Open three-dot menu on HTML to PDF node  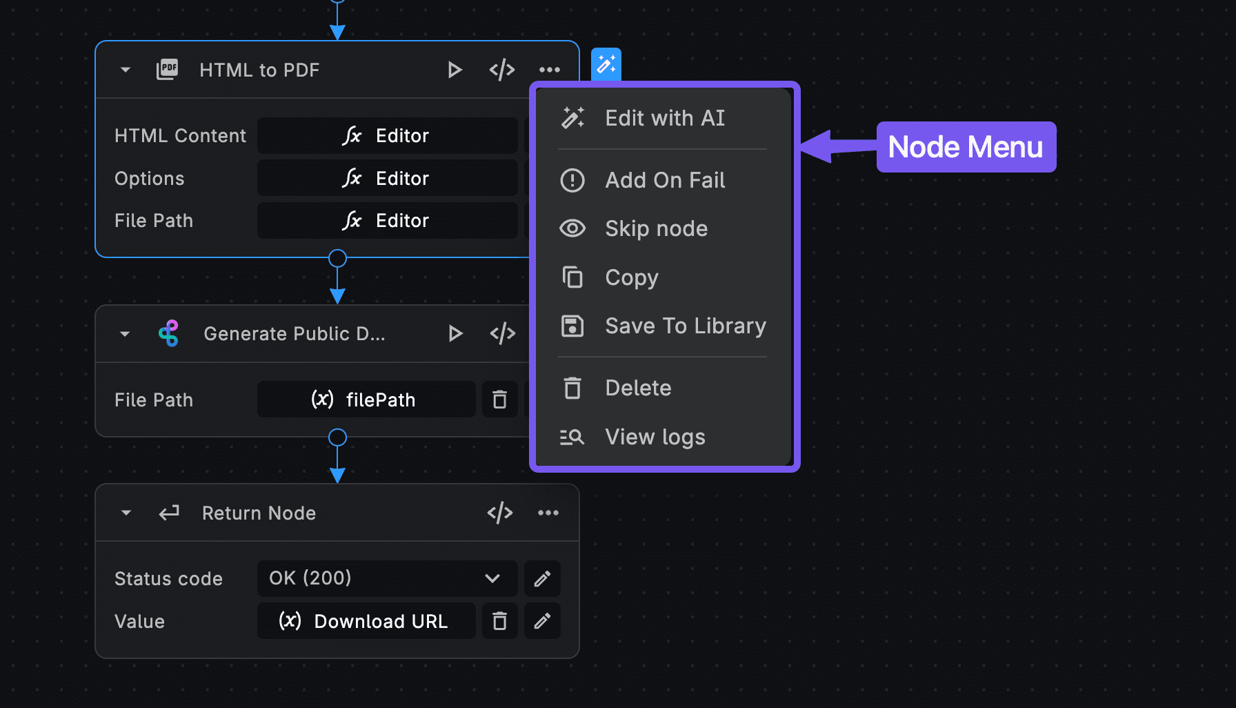(x=549, y=70)
